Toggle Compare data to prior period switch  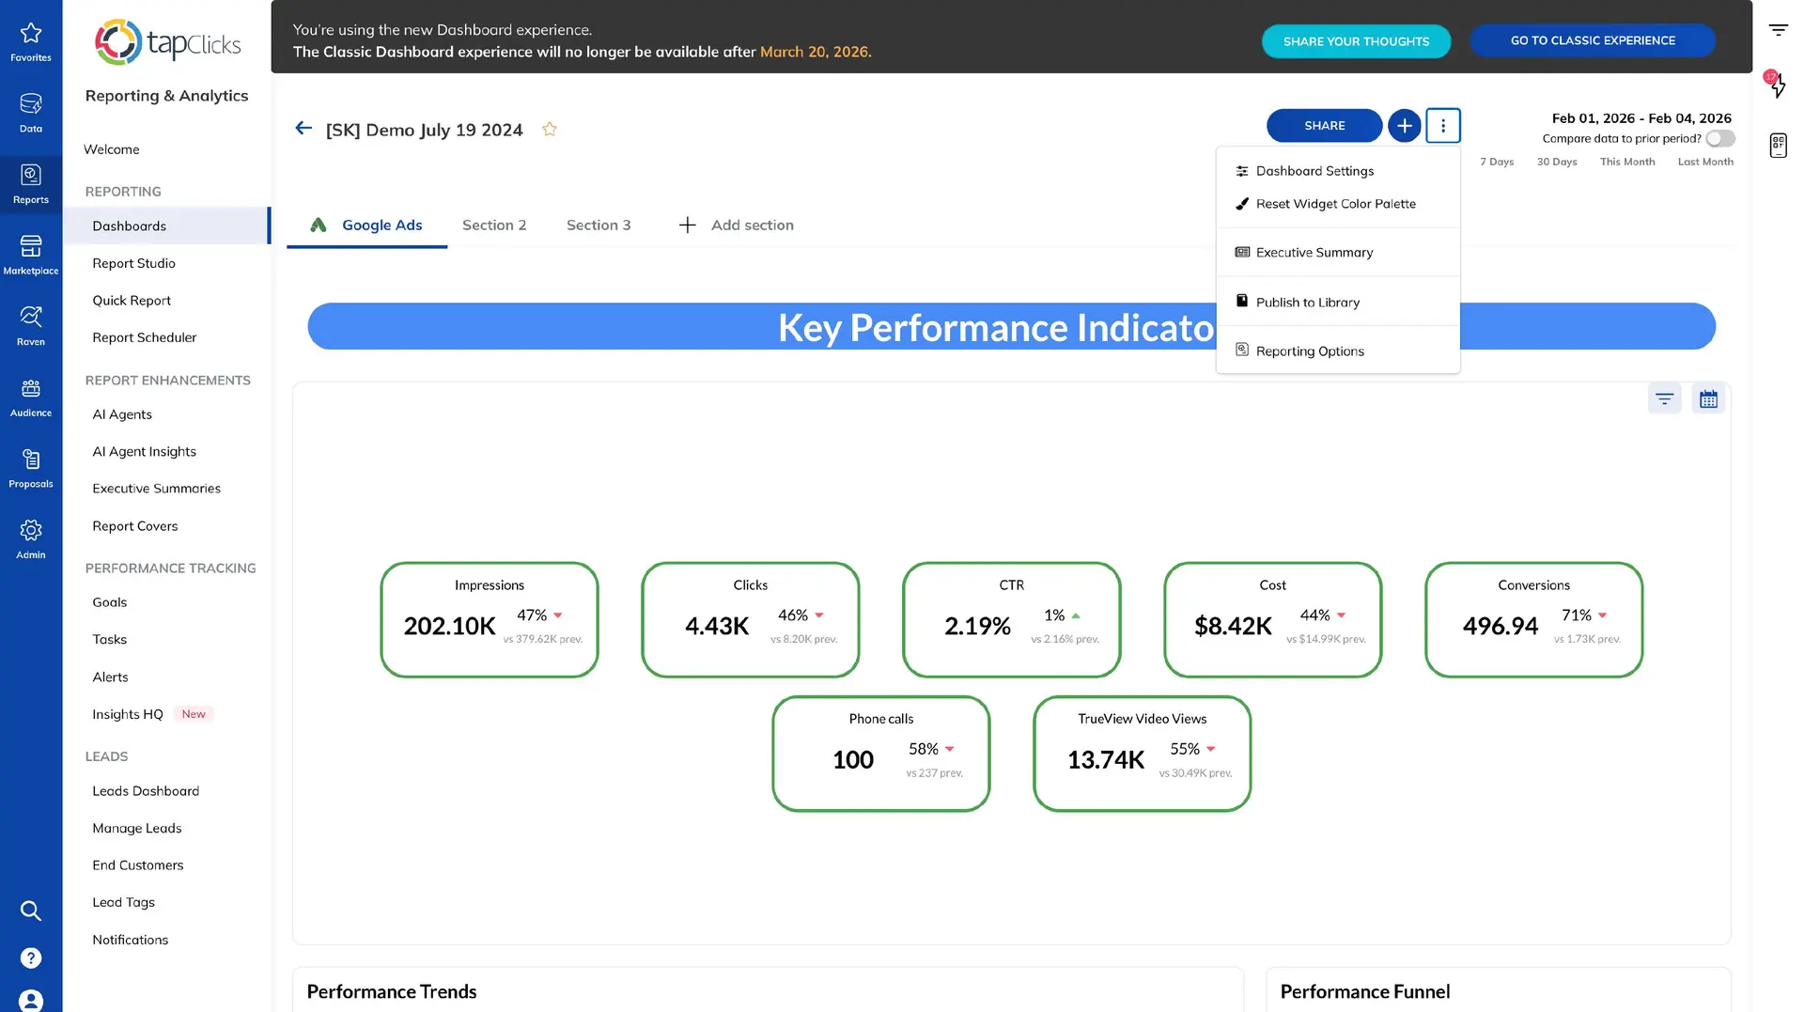tap(1720, 138)
